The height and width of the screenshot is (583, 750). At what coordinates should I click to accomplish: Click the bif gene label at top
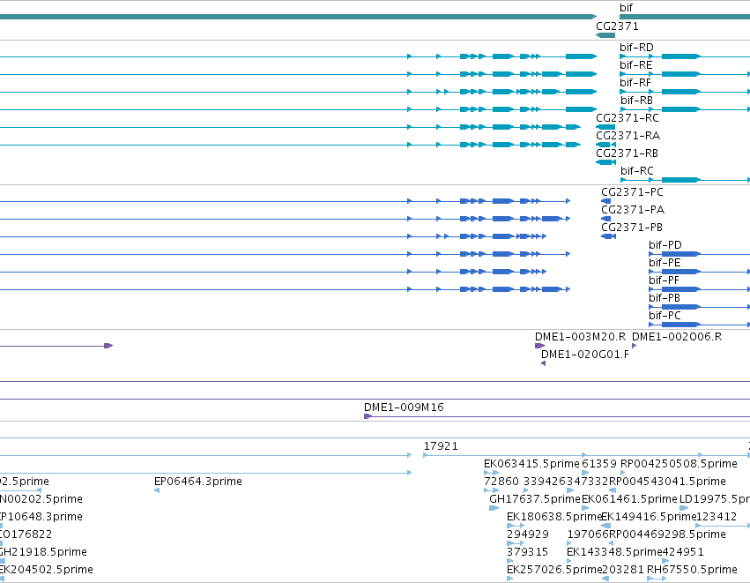[626, 8]
